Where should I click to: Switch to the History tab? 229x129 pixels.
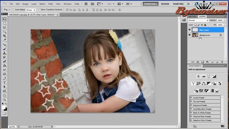[193, 16]
